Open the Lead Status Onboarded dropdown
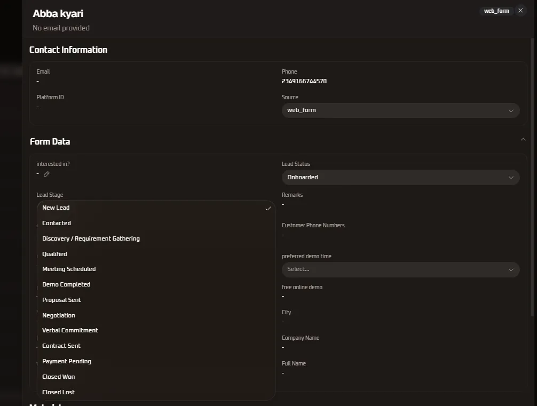 coord(400,177)
